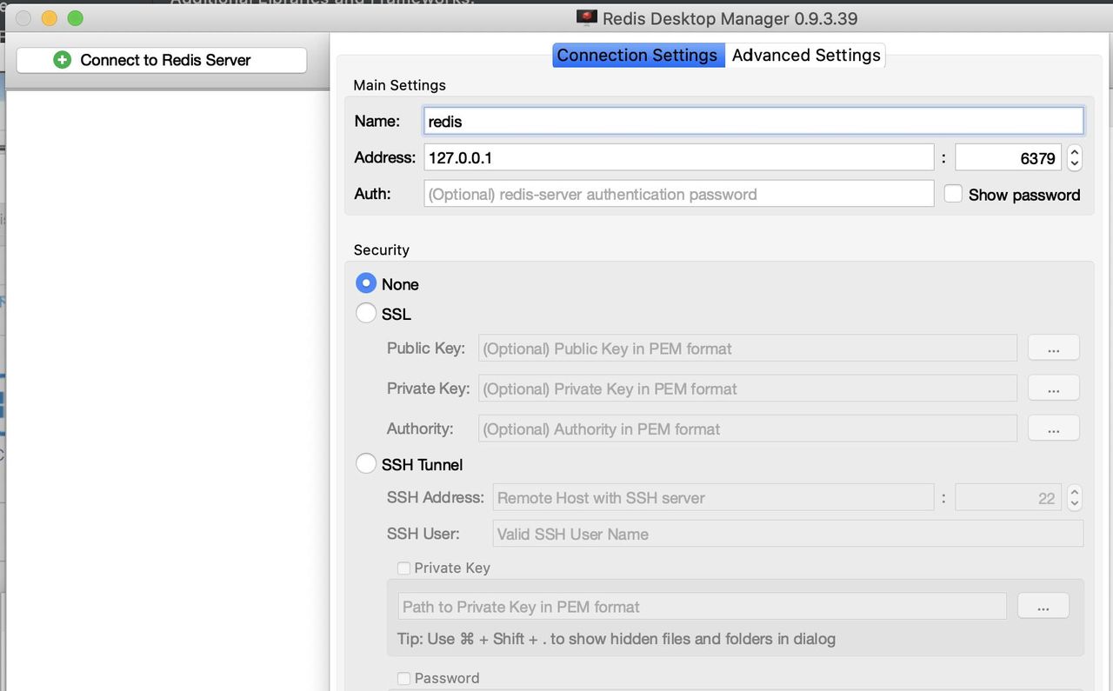
Task: Adjust the SSH port 22 stepper arrows
Action: tap(1075, 498)
